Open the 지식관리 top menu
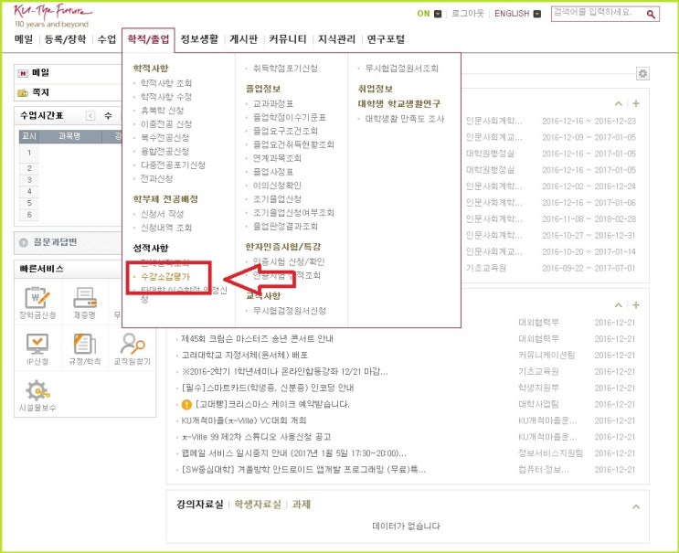The width and height of the screenshot is (679, 553). pos(336,39)
